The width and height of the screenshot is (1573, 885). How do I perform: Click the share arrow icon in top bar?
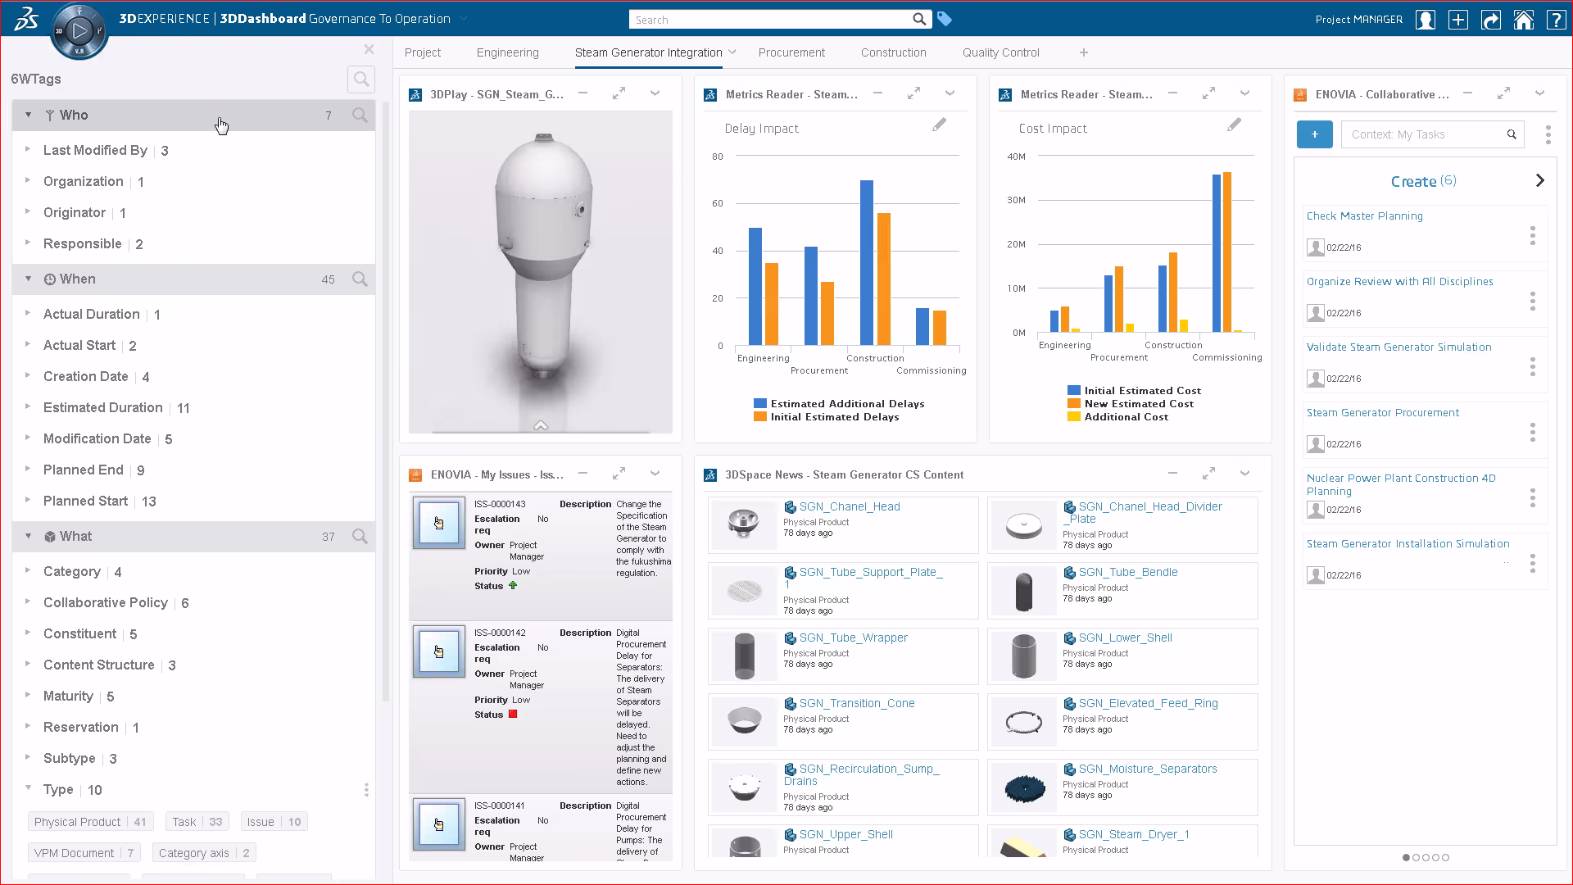[1491, 20]
